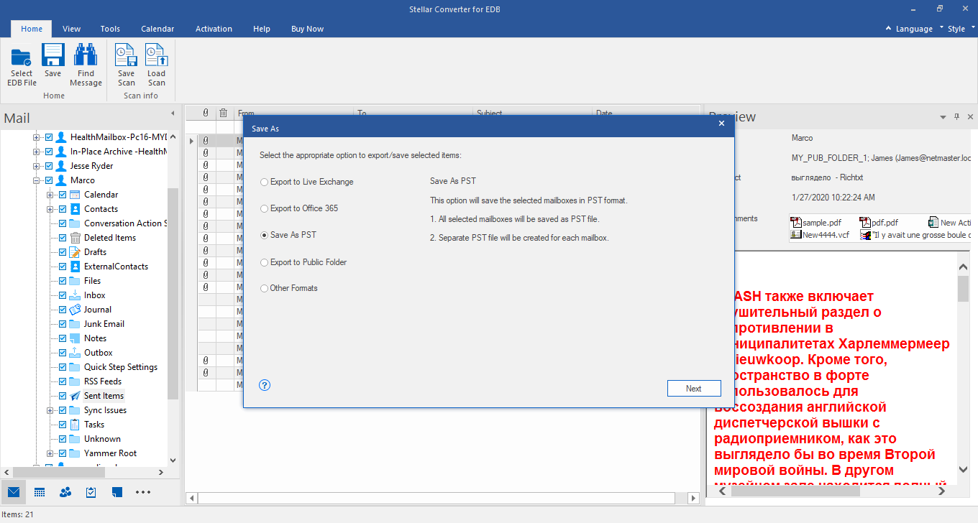Viewport: 978px width, 523px height.
Task: Open the Find Message binoculars tool
Action: [x=86, y=56]
